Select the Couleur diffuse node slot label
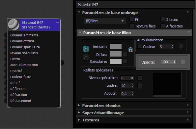Viewport: 196px width, 129px height. [22, 41]
